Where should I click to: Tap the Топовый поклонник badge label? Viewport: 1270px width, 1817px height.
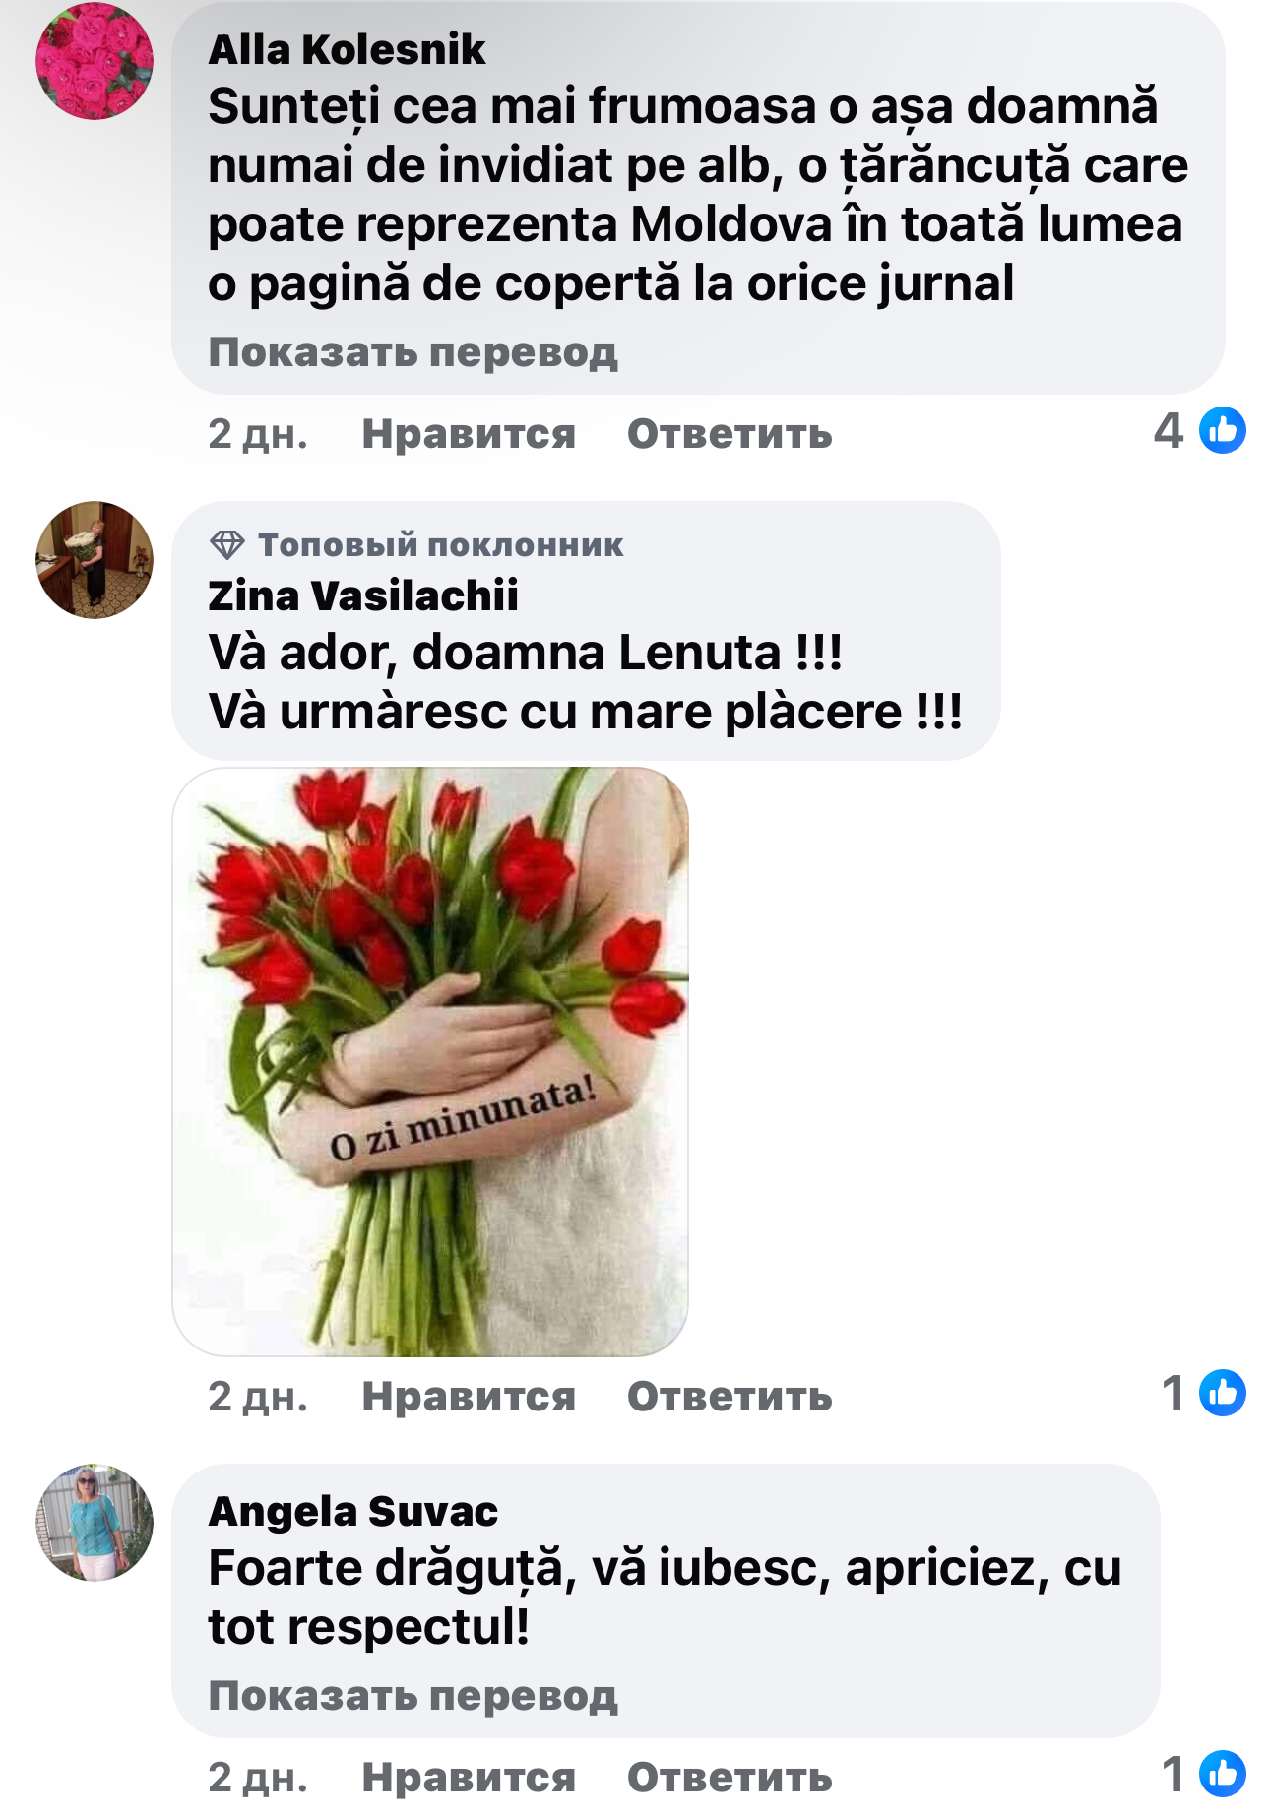[440, 544]
